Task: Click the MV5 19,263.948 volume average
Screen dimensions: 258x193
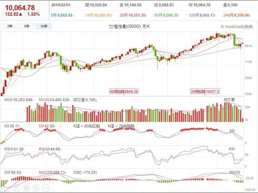Action: 19,100
